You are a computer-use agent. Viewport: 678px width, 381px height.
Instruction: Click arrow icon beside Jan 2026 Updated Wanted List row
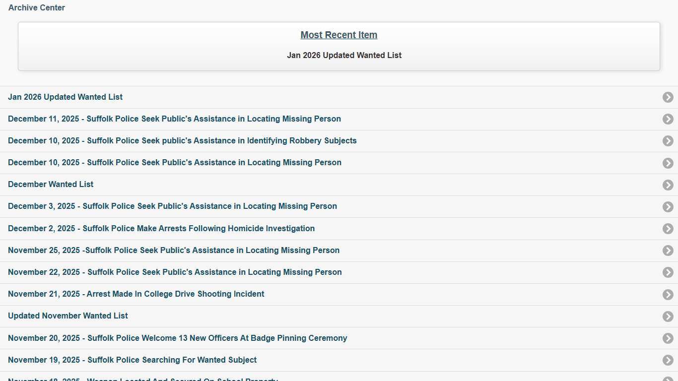[x=668, y=97]
